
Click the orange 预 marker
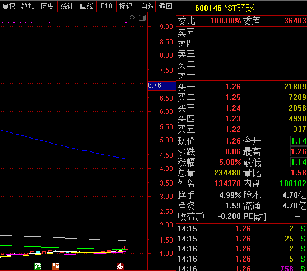point(56,266)
